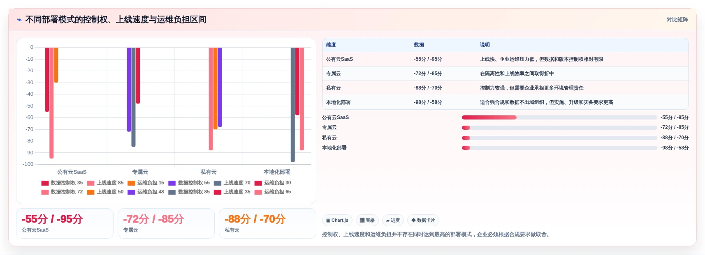Click the 数据 column header
This screenshot has height=255, width=705.
pos(419,45)
